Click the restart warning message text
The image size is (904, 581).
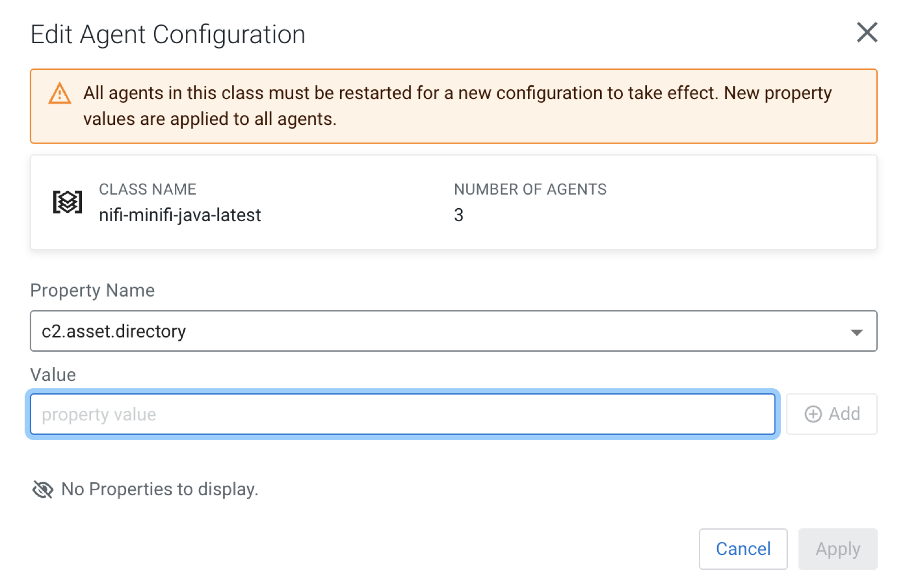point(457,106)
